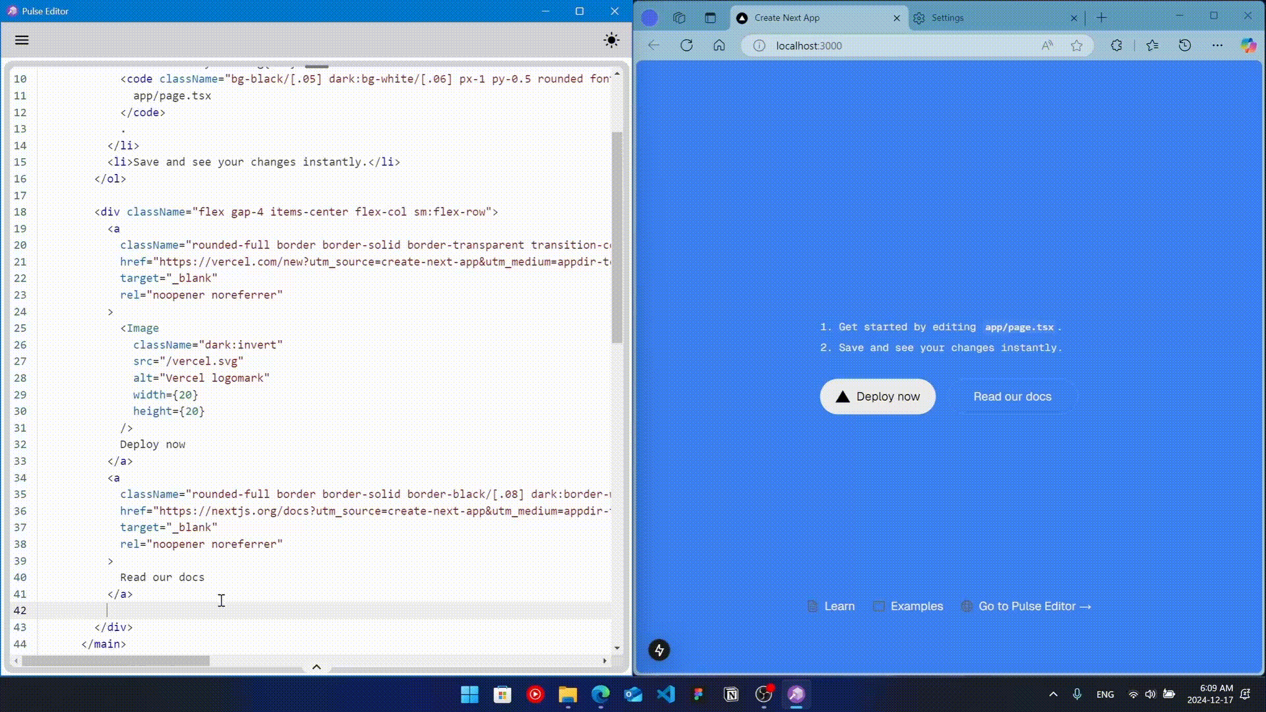
Task: Open the hamburger menu in Pulse Editor
Action: (22, 40)
